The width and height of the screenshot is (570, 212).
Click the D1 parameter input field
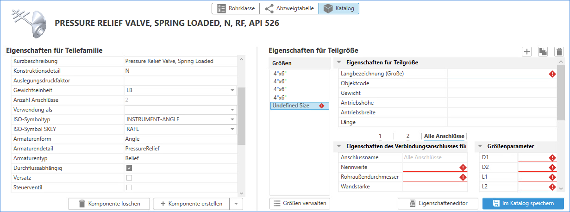point(537,158)
